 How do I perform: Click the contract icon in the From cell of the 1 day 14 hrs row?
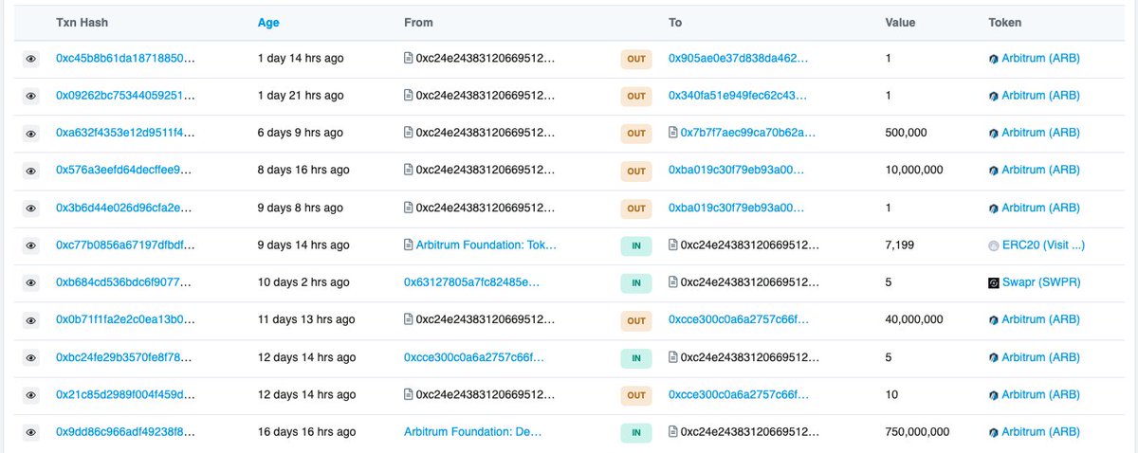[x=409, y=58]
